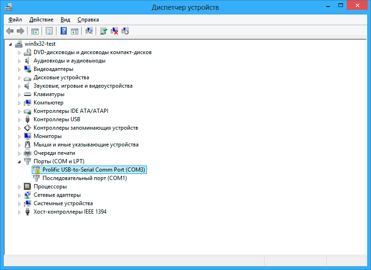
Task: Click the Uninstall device red-X icon
Action: point(114,31)
